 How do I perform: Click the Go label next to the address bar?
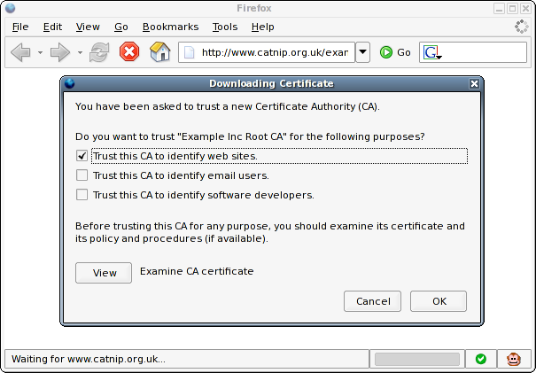[404, 52]
